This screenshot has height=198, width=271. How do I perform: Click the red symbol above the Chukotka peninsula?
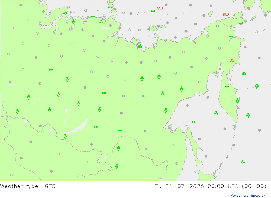(x=226, y=15)
